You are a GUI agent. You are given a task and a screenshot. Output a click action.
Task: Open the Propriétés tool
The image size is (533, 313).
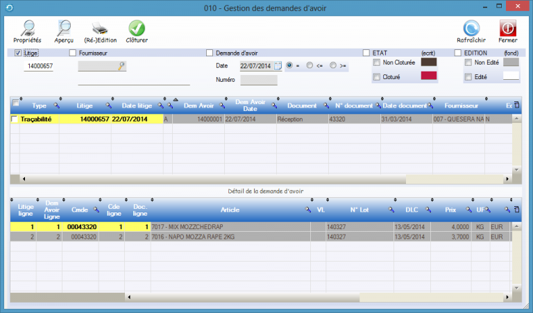(27, 28)
